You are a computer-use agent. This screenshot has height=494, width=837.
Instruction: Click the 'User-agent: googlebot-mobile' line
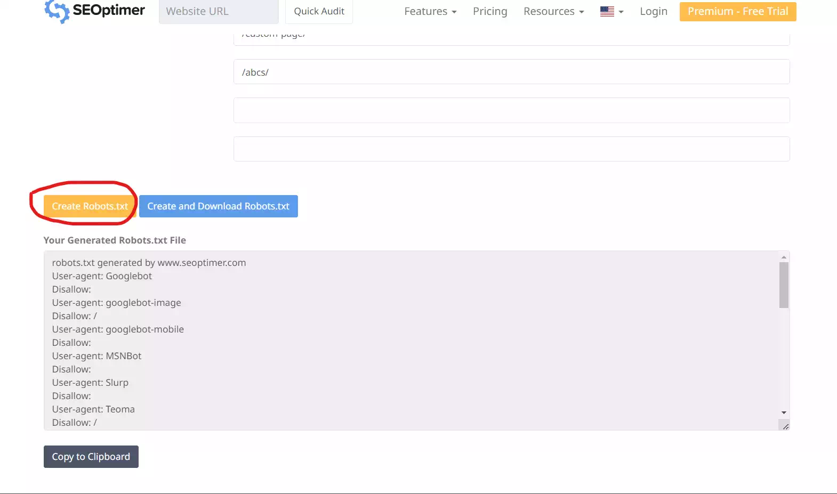[118, 329]
